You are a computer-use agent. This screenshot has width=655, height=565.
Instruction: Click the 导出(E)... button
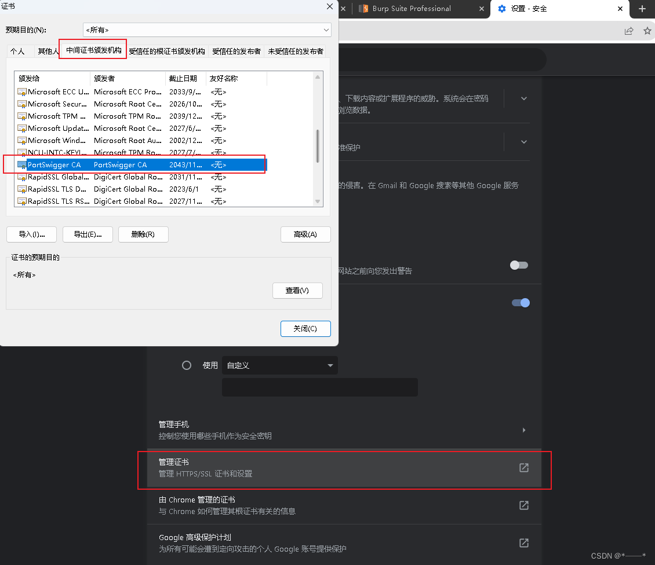coord(88,234)
